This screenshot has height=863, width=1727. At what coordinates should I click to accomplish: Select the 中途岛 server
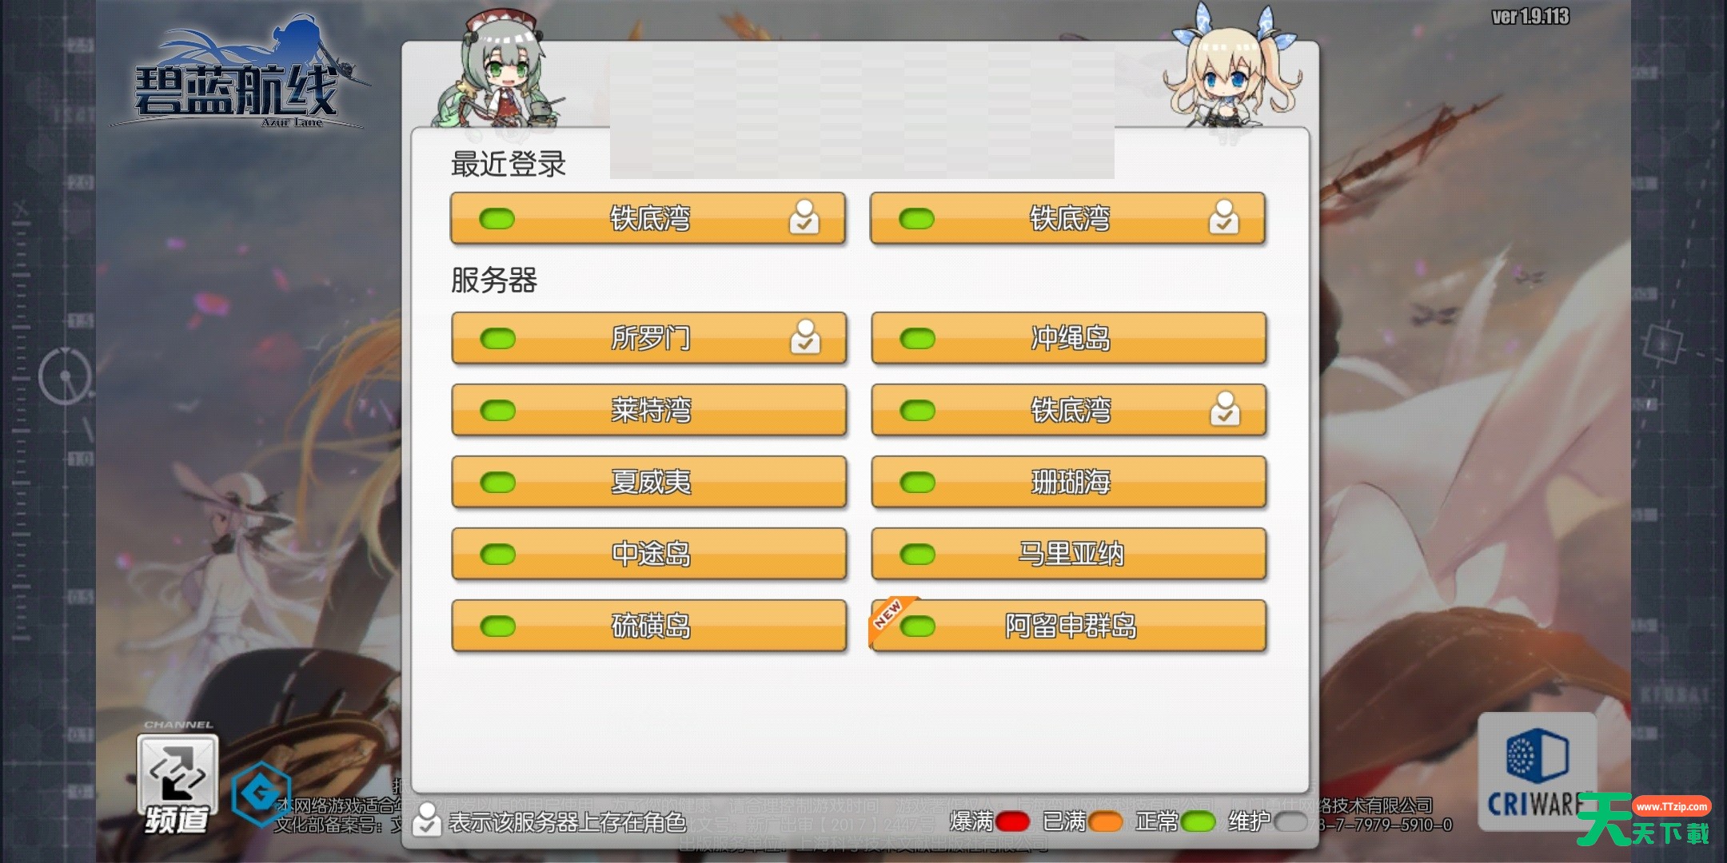648,554
